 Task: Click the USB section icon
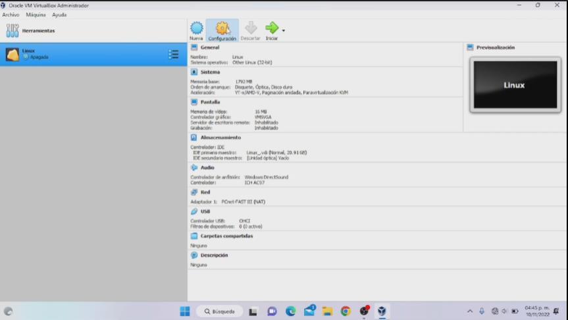[194, 211]
